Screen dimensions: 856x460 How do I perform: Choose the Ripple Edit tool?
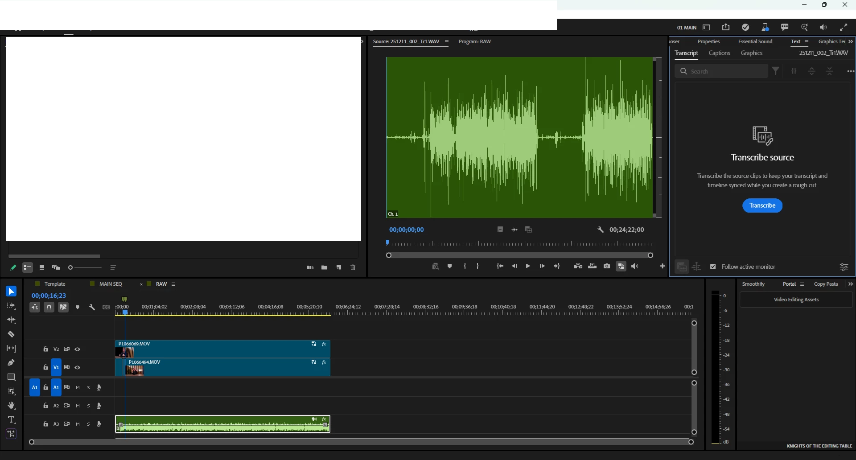11,320
